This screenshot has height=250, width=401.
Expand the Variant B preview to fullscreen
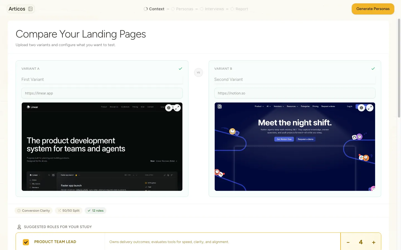click(370, 108)
